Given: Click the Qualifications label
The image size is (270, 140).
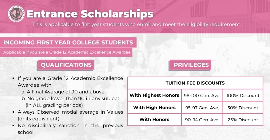Looking at the screenshot, I should (66, 65).
